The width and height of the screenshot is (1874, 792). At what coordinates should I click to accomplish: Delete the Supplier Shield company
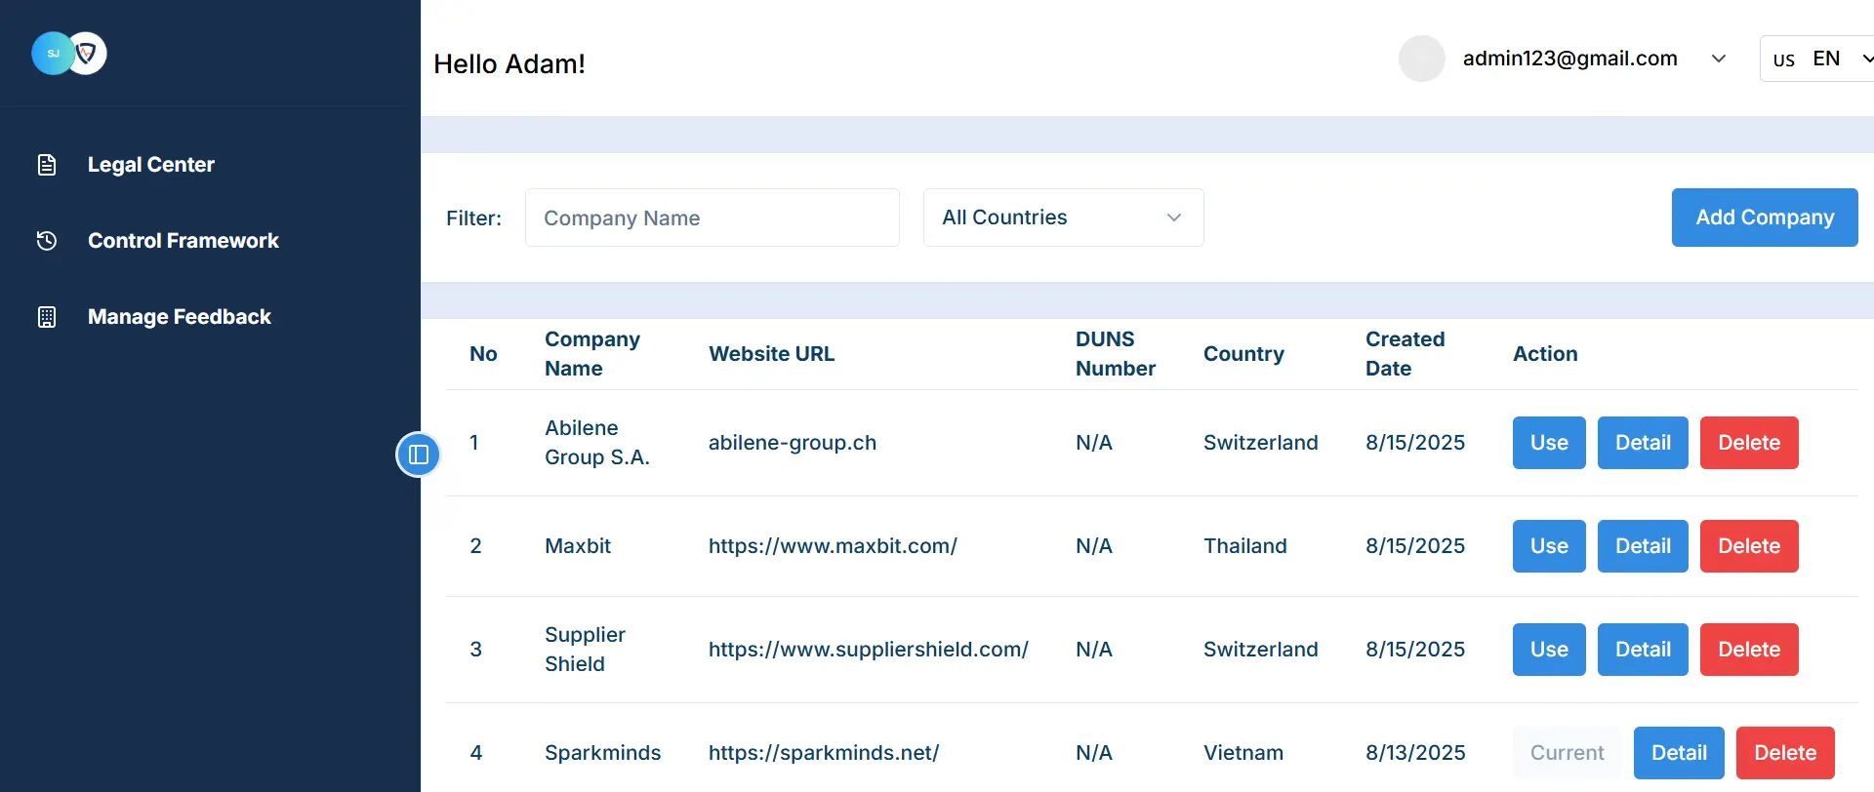pos(1748,650)
